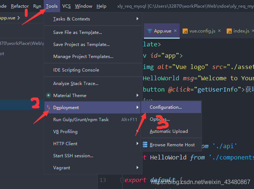The image size is (254, 189).
Task: Click App.vue breadcrumb in navigation bar
Action: (8, 18)
